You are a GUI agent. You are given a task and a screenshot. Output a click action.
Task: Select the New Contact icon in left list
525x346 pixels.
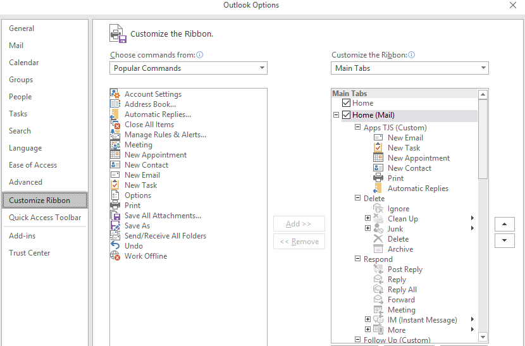[x=115, y=165]
